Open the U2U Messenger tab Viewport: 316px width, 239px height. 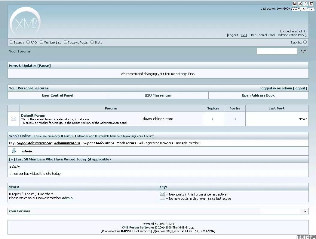click(158, 95)
